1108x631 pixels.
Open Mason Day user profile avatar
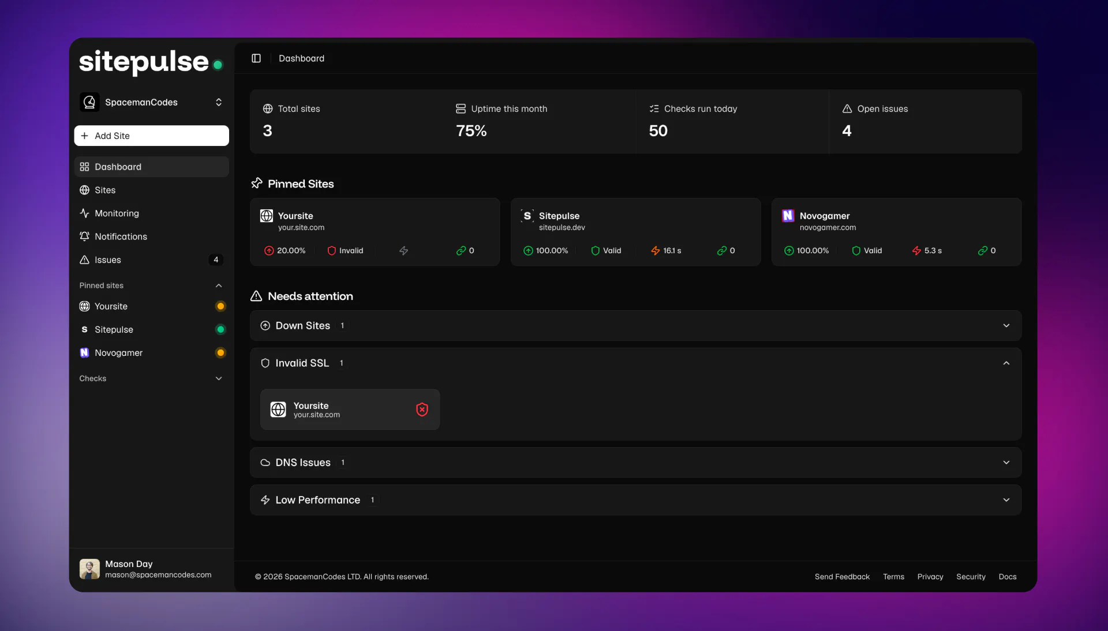click(89, 569)
